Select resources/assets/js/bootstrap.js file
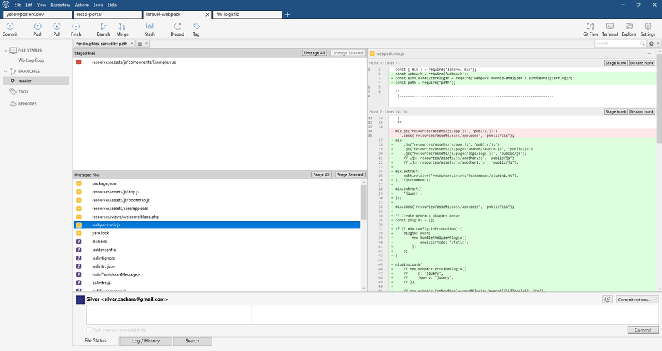 [x=217, y=201]
